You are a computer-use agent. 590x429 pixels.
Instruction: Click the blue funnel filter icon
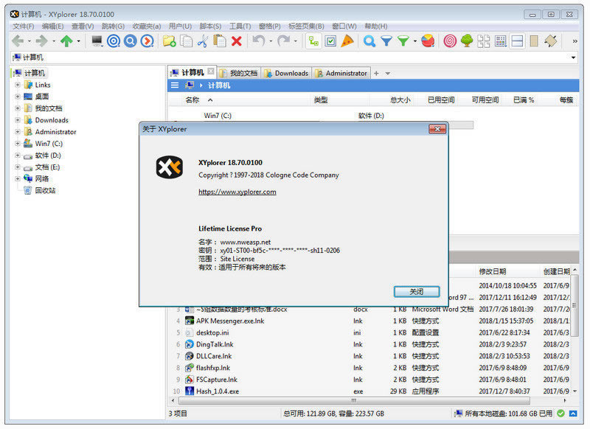point(386,41)
